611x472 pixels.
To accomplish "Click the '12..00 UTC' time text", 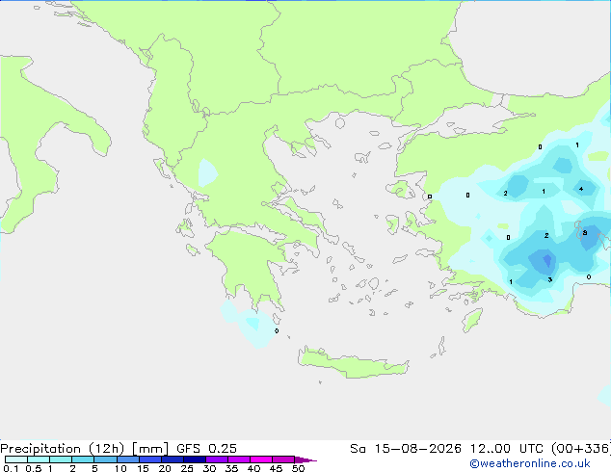I will tap(507, 449).
